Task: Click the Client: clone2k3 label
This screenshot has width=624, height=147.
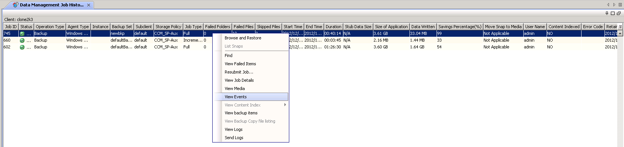Action: click(x=18, y=19)
